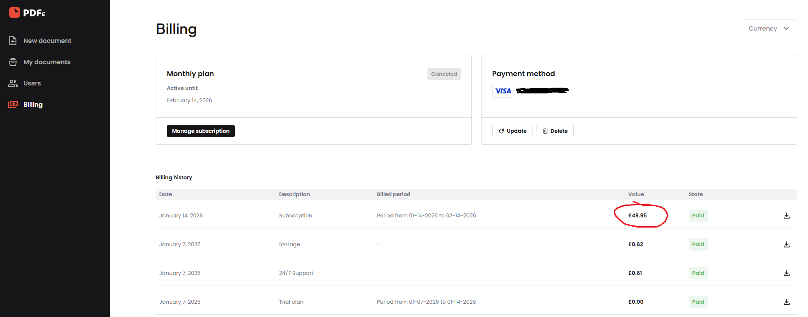Image resolution: width=808 pixels, height=317 pixels.
Task: Click the Manage subscription button
Action: click(201, 131)
